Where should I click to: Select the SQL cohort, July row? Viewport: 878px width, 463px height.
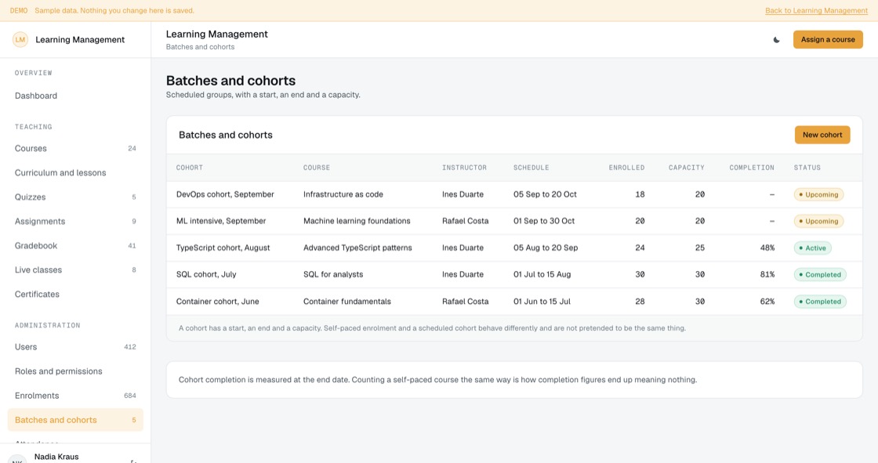click(x=514, y=274)
